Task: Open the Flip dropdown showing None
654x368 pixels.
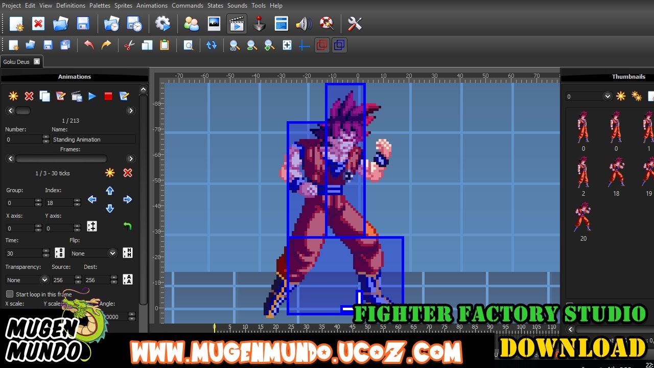Action: pyautogui.click(x=94, y=253)
